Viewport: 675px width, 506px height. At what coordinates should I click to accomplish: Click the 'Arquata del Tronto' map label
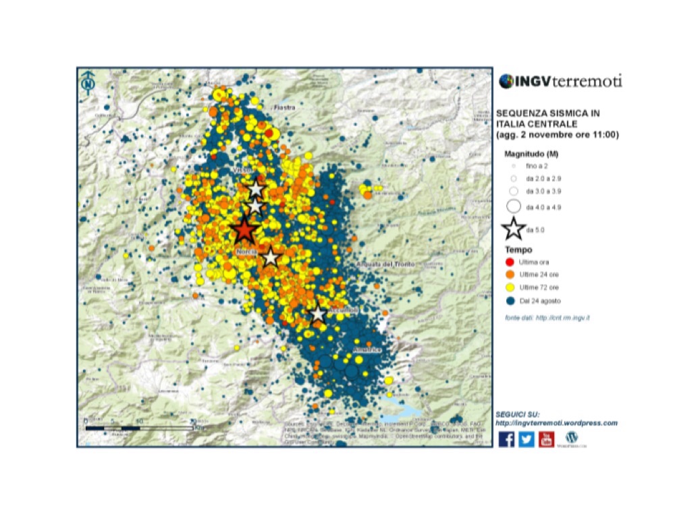(385, 264)
